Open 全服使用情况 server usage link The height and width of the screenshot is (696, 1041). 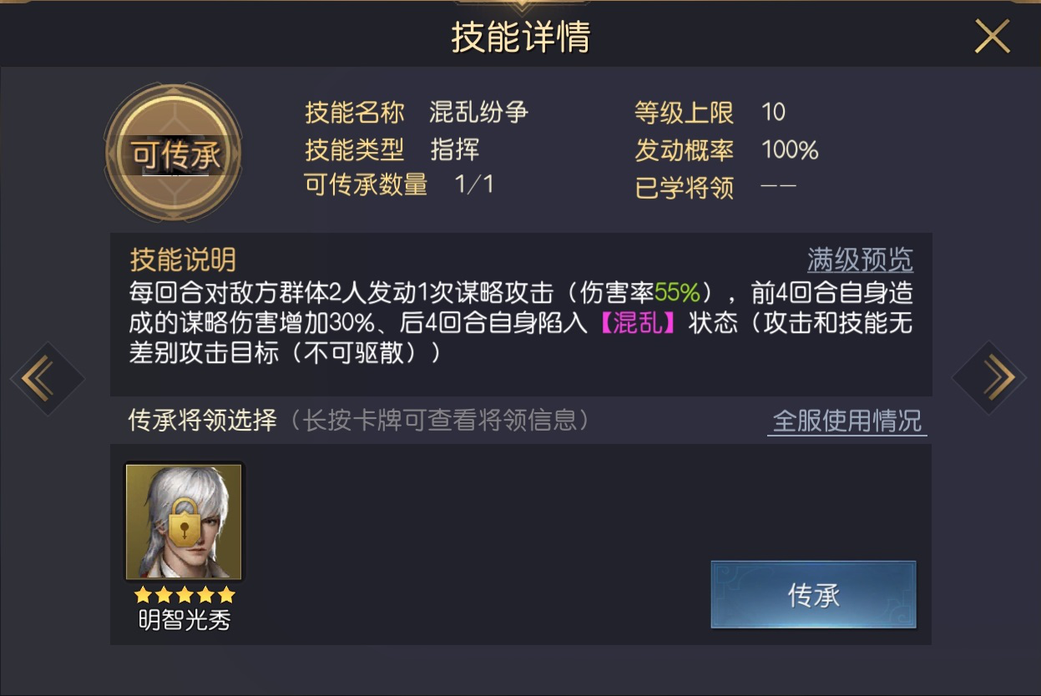847,421
